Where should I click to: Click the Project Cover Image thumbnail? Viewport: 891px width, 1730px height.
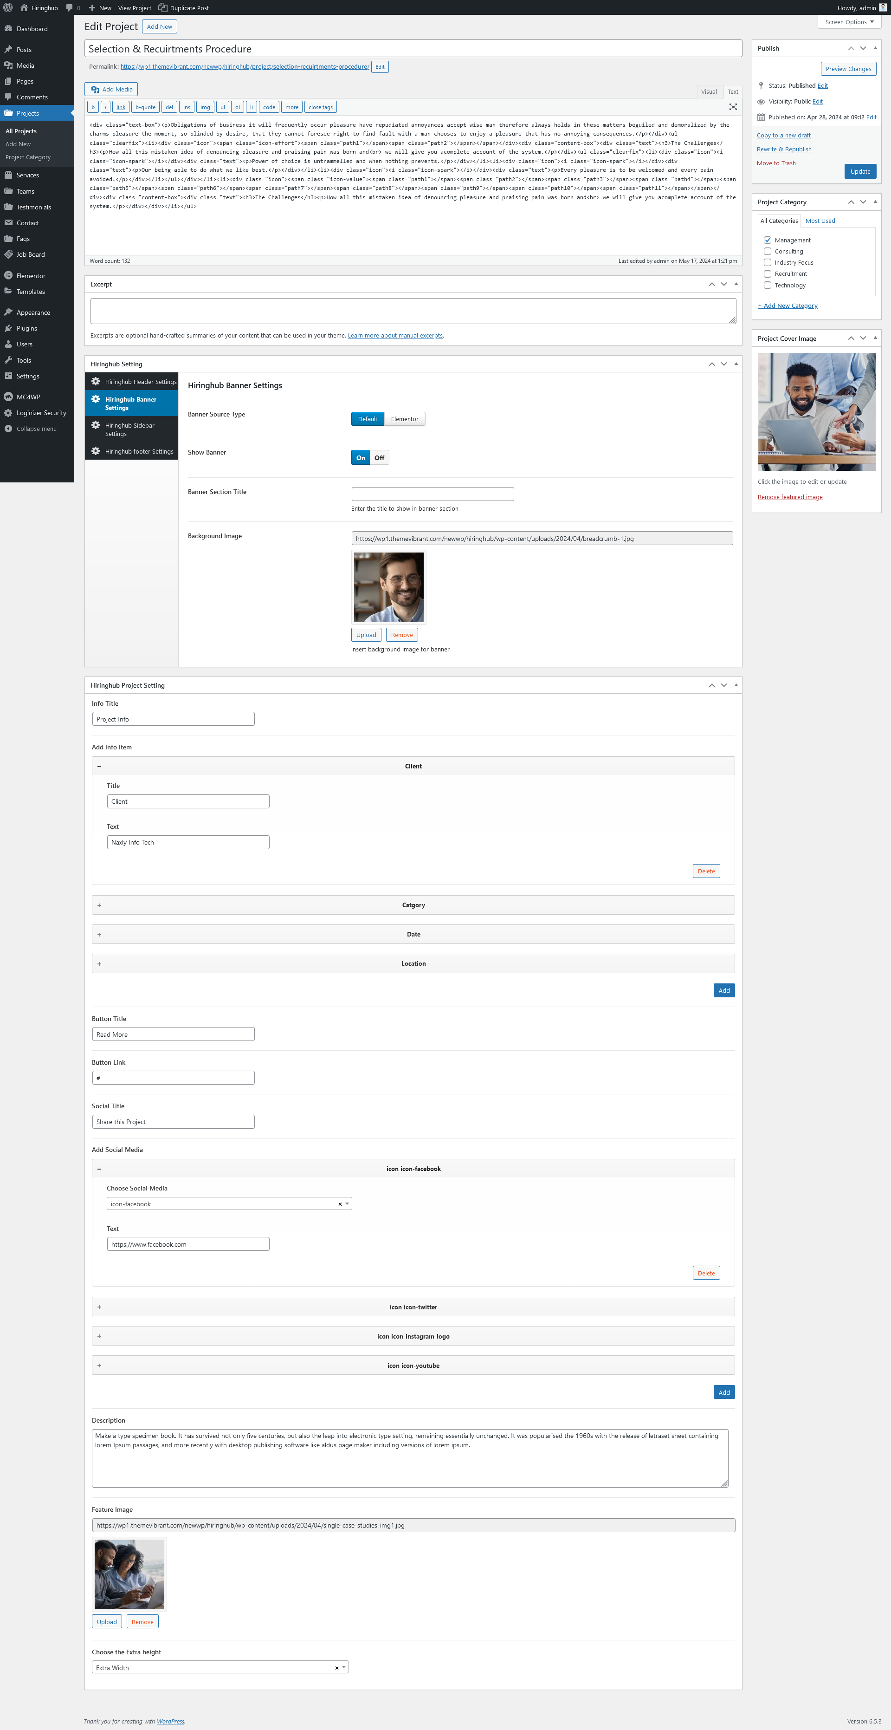point(816,412)
